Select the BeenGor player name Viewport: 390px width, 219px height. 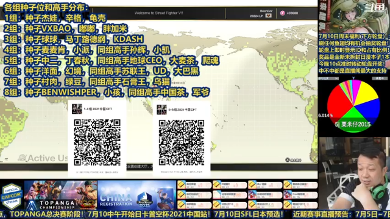coord(266,11)
